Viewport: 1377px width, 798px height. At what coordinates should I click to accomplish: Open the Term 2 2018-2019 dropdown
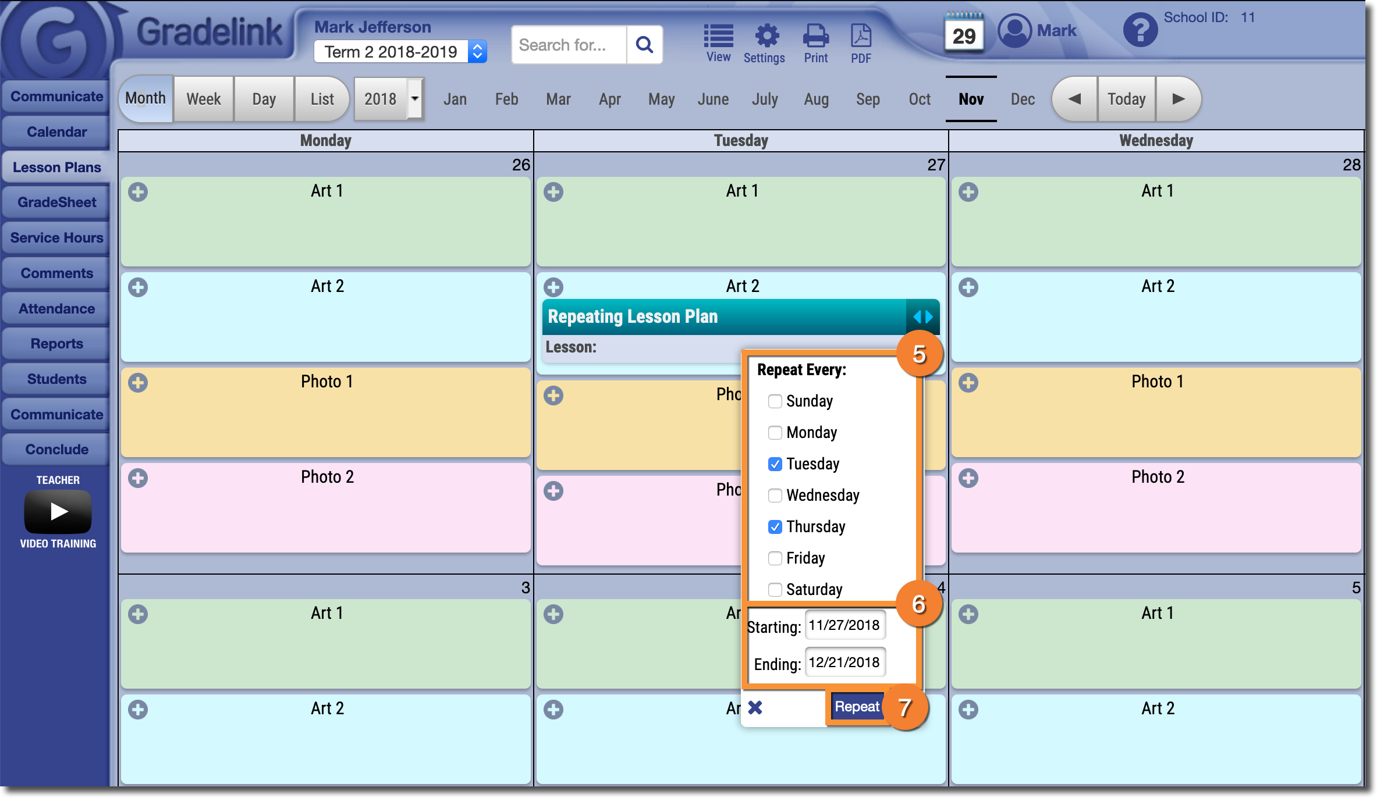(400, 52)
